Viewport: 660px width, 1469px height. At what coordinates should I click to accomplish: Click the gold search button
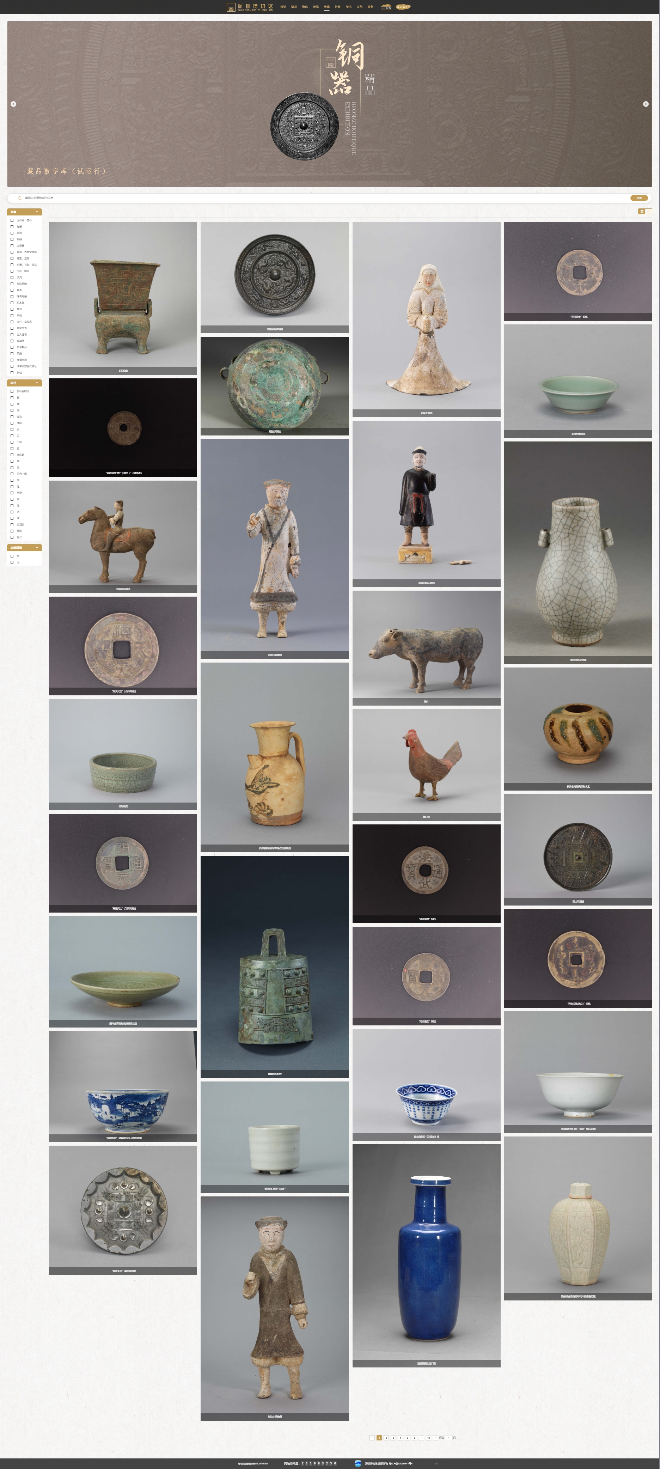point(639,198)
